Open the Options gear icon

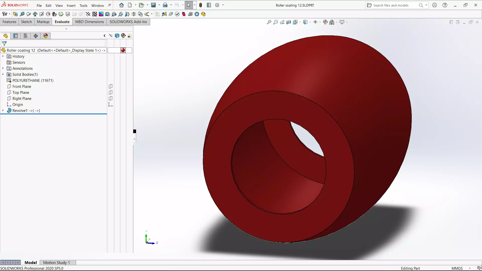[217, 5]
